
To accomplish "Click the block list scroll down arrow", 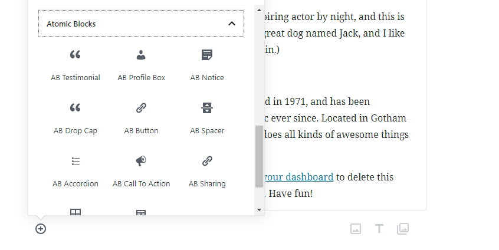I will pos(259,209).
